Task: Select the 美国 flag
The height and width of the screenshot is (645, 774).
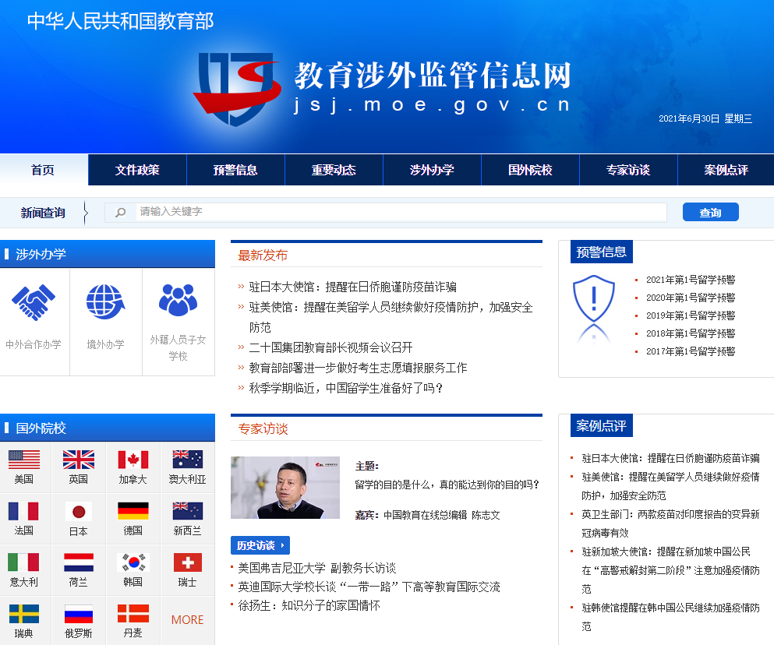Action: (23, 460)
